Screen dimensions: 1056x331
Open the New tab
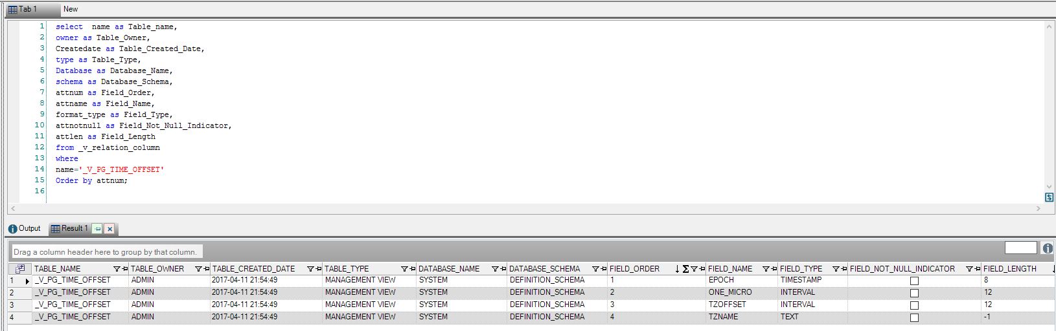pos(71,9)
